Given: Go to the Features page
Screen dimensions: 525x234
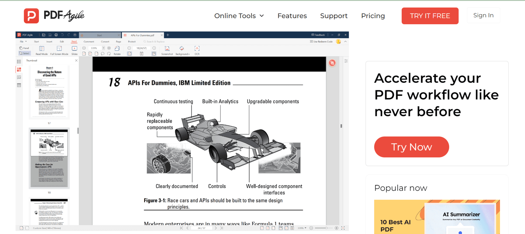Looking at the screenshot, I should coord(292,16).
